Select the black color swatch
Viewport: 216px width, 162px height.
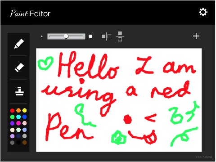coord(18,143)
